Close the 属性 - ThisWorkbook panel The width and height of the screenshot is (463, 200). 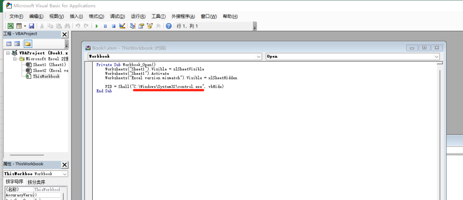coord(65,165)
